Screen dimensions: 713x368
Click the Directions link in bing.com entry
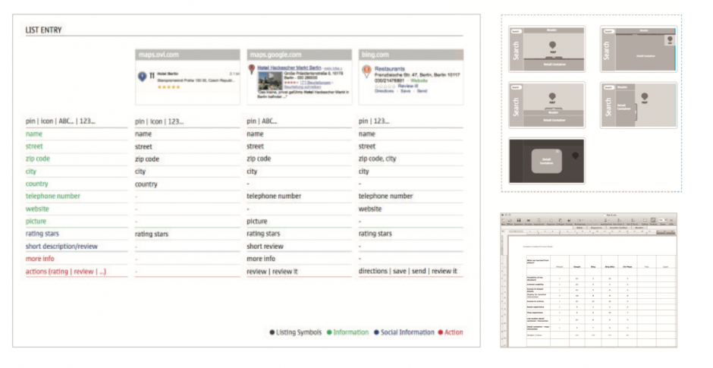click(x=385, y=91)
